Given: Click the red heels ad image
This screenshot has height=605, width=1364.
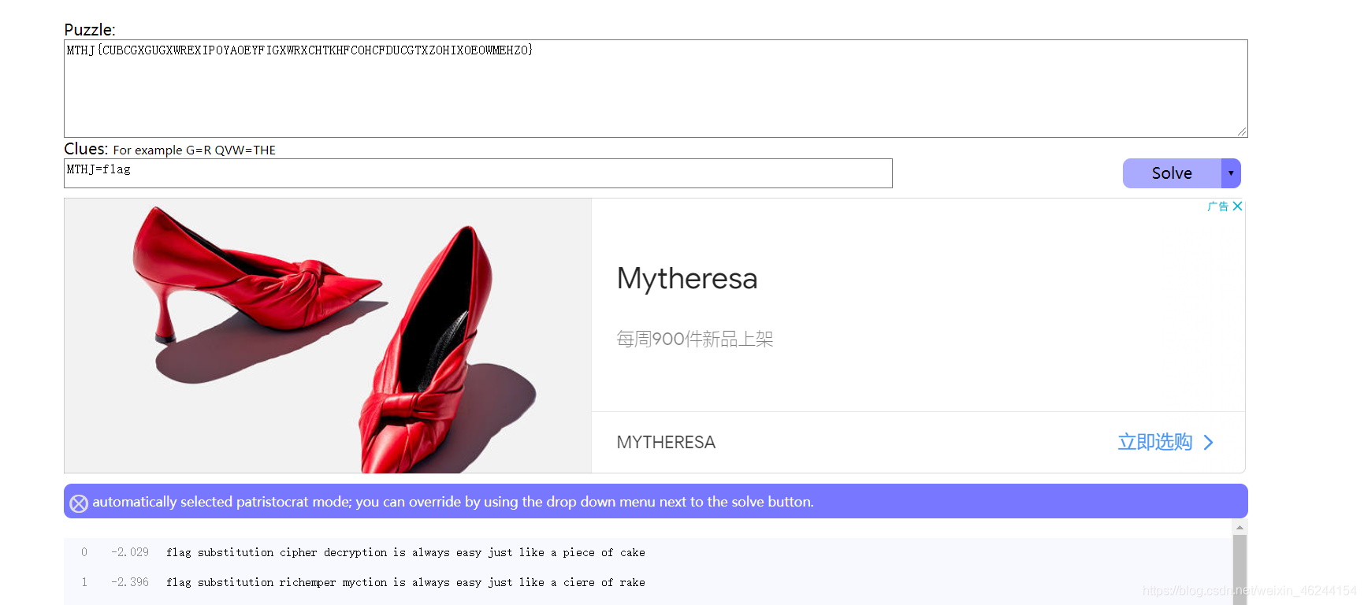Looking at the screenshot, I should (328, 336).
